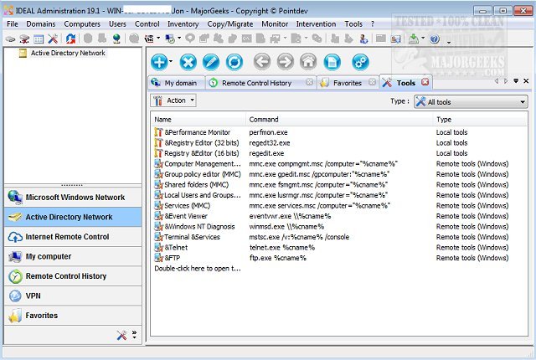Click the blue plus add button
The image size is (536, 360).
(160, 61)
